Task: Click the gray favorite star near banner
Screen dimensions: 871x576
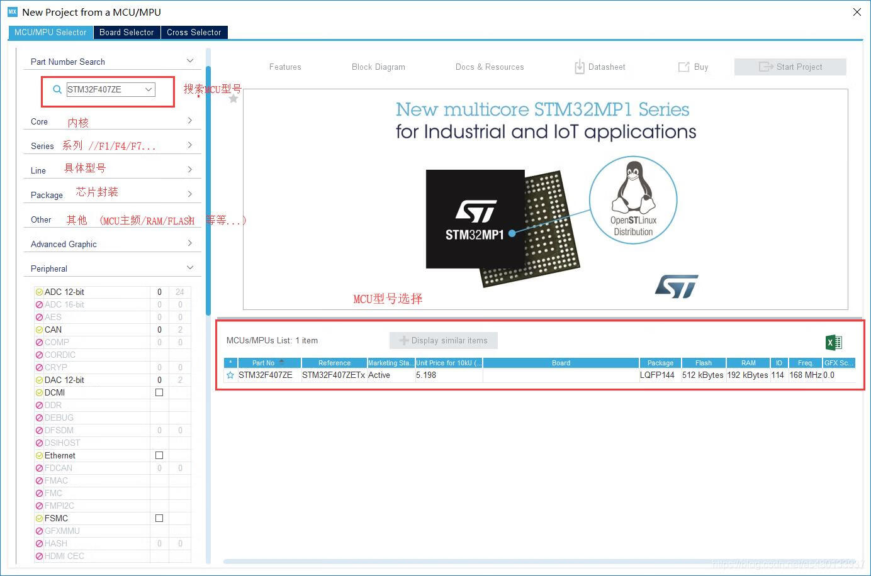Action: (x=233, y=99)
